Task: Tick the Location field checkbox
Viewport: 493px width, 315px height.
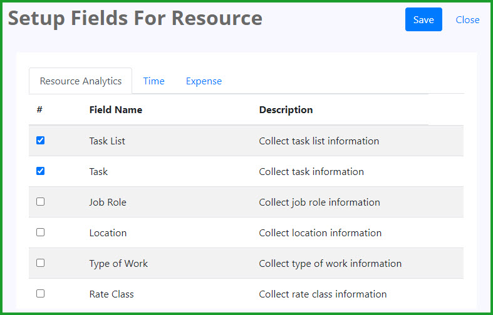Action: 40,232
